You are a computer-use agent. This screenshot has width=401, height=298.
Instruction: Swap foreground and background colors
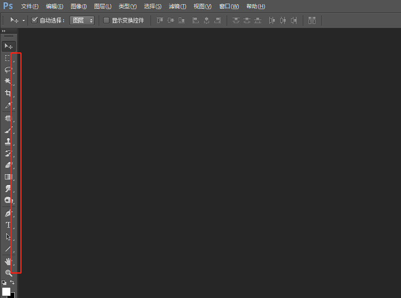click(12, 282)
